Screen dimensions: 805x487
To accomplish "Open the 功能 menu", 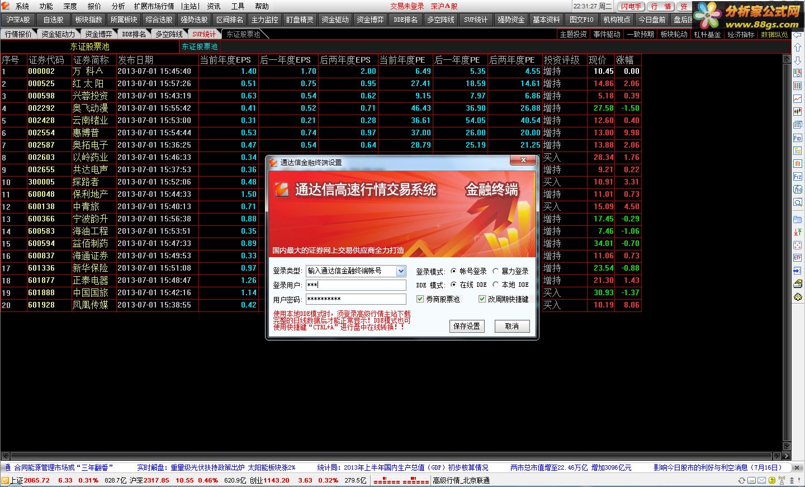I will [x=46, y=6].
